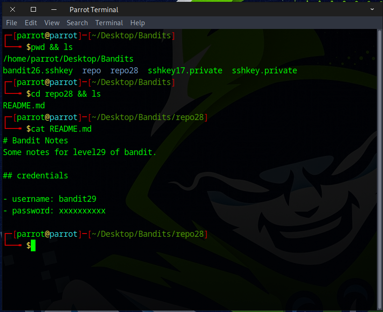383x312 pixels.
Task: Expand the title bar chevron dropdown
Action: (x=372, y=9)
